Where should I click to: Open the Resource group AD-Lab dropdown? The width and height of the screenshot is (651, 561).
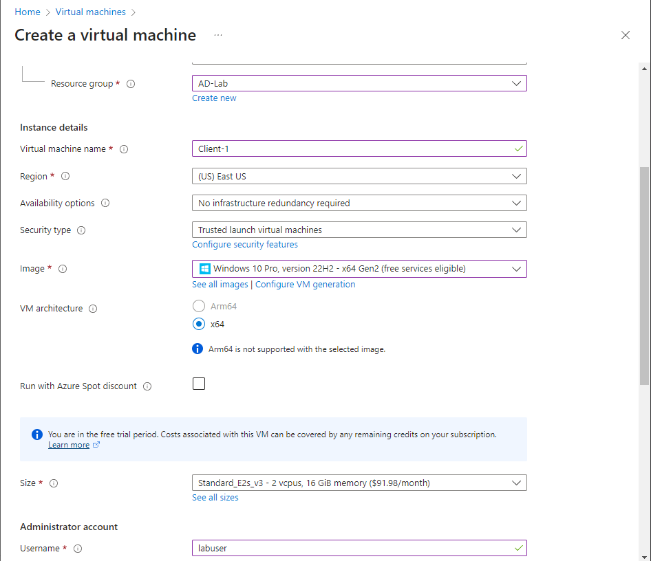(359, 83)
